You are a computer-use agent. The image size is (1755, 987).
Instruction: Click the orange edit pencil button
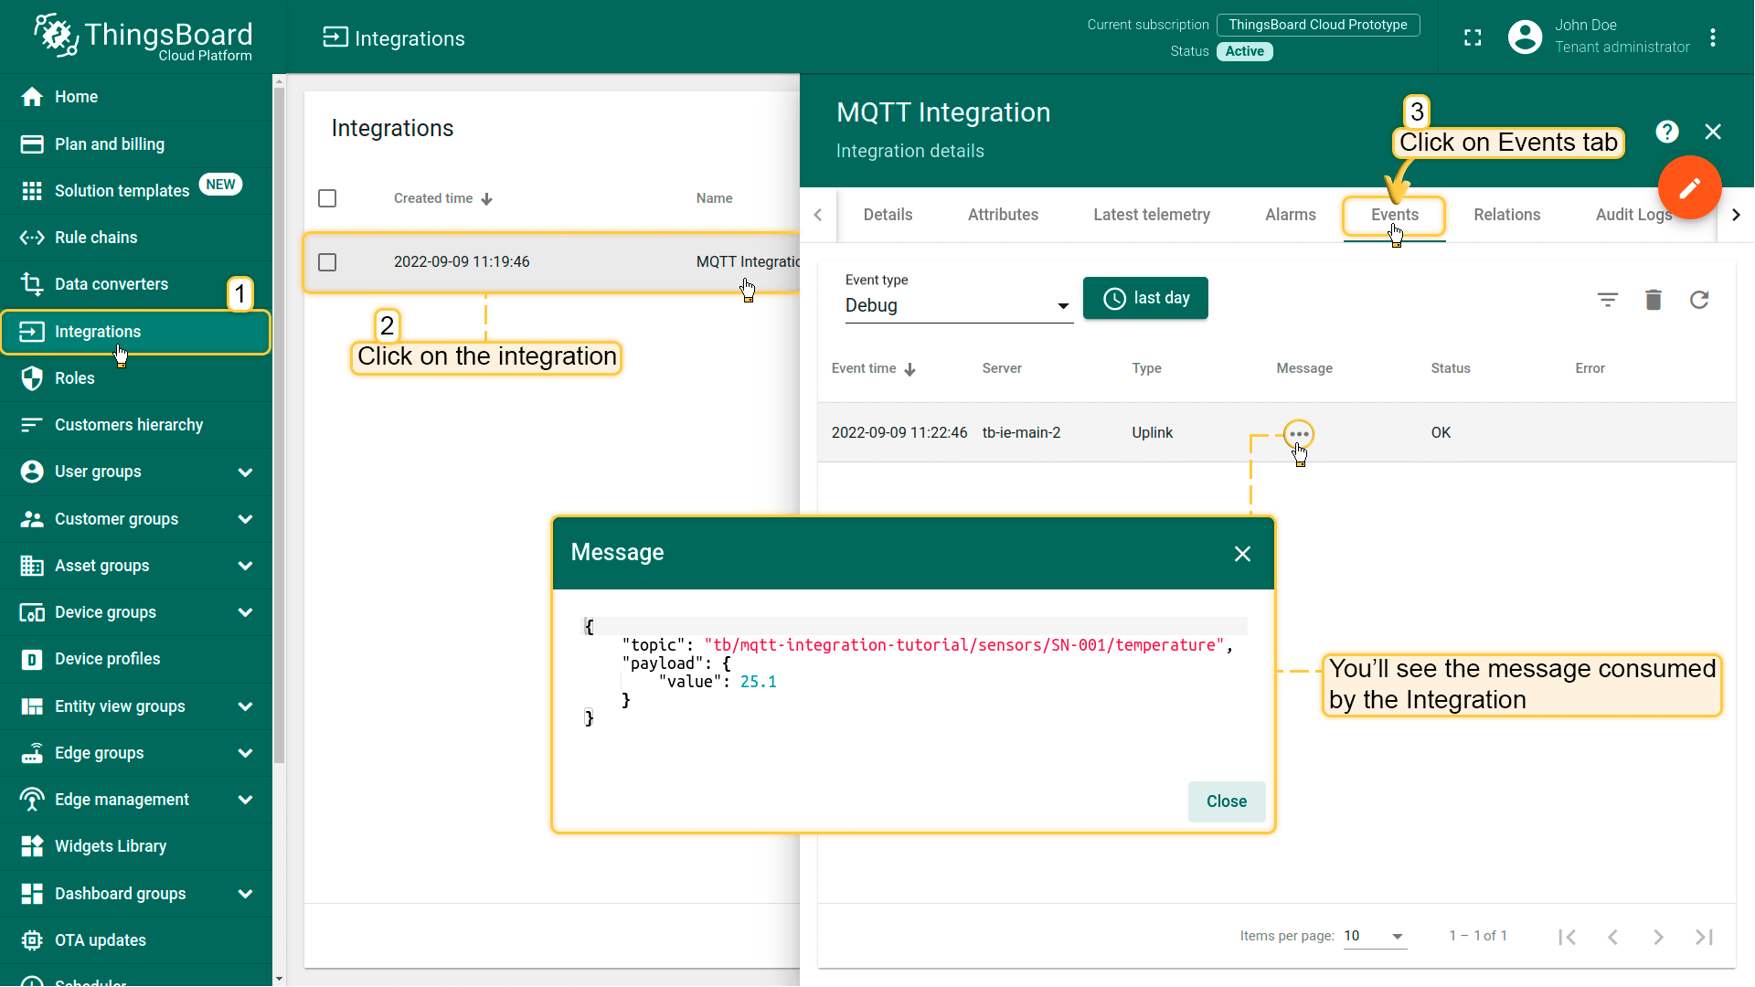tap(1689, 187)
